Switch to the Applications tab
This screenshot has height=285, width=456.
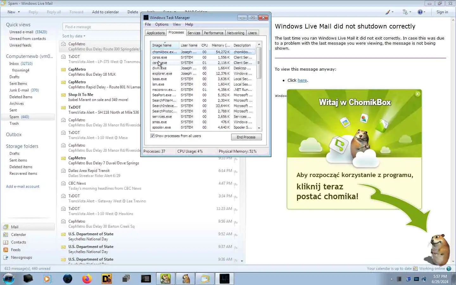pos(156,33)
